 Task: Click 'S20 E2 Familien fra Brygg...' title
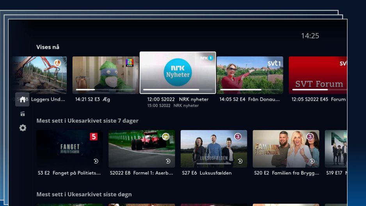coord(286,173)
